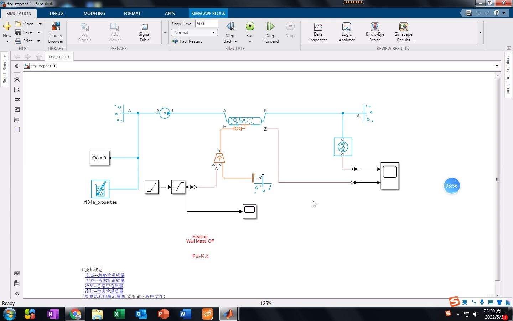Viewport: 513px width, 321px height.
Task: Select the zoom tool in the left palette
Action: (x=17, y=80)
